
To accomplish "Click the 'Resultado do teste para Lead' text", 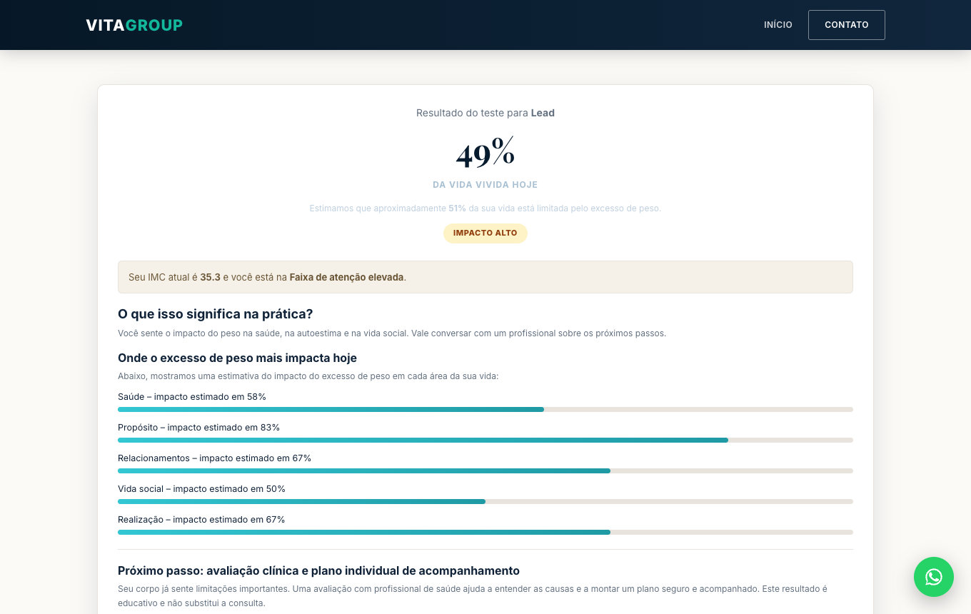I will pyautogui.click(x=485, y=113).
